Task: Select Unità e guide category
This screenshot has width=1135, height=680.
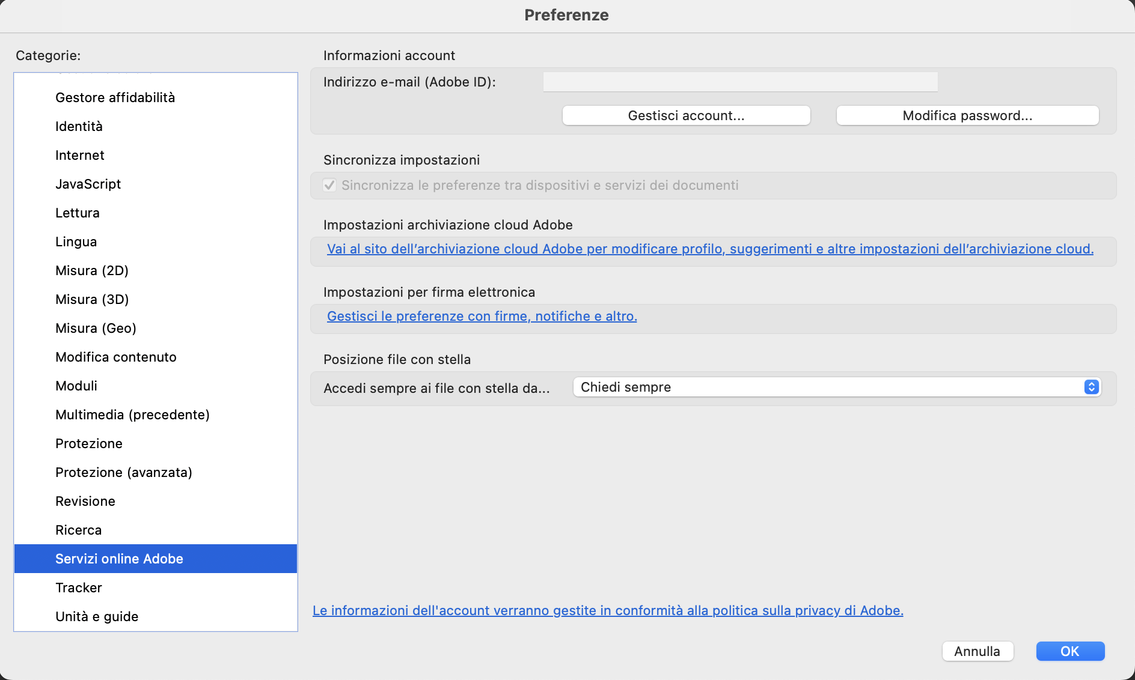Action: pos(156,616)
